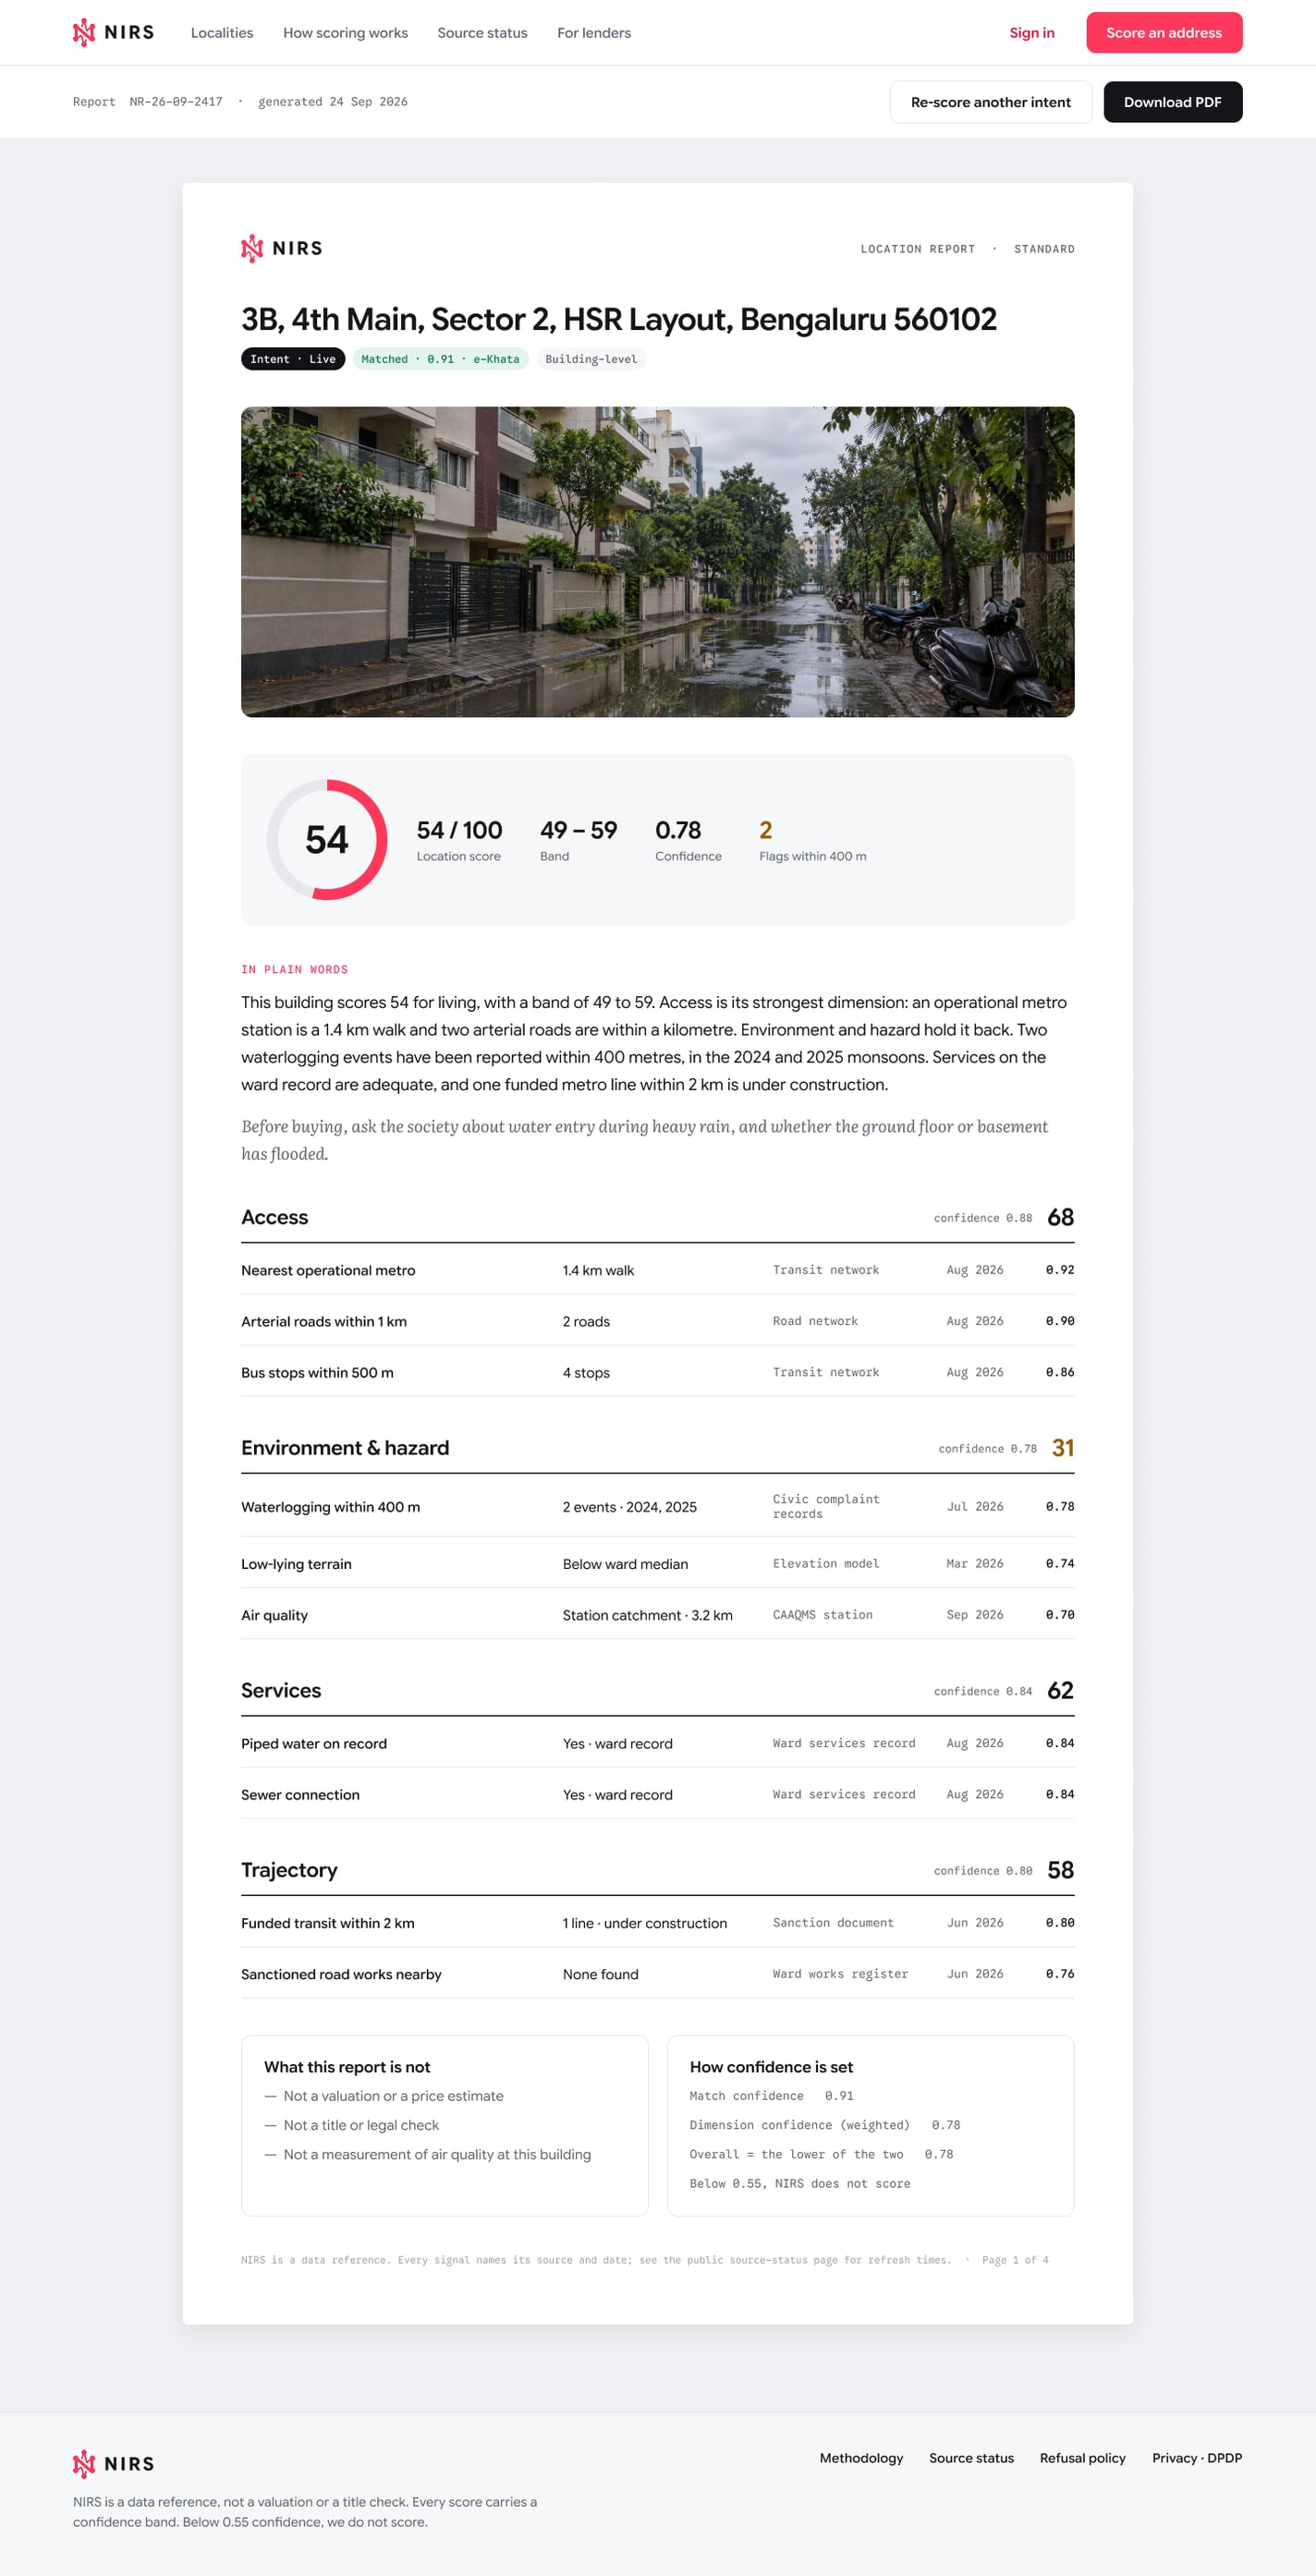Click the Services section heading
This screenshot has height=2576, width=1316.
coord(281,1690)
